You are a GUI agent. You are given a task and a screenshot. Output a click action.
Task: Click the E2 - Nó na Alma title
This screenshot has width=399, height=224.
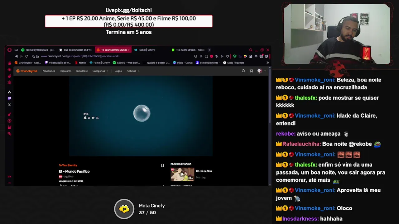coord(204,171)
